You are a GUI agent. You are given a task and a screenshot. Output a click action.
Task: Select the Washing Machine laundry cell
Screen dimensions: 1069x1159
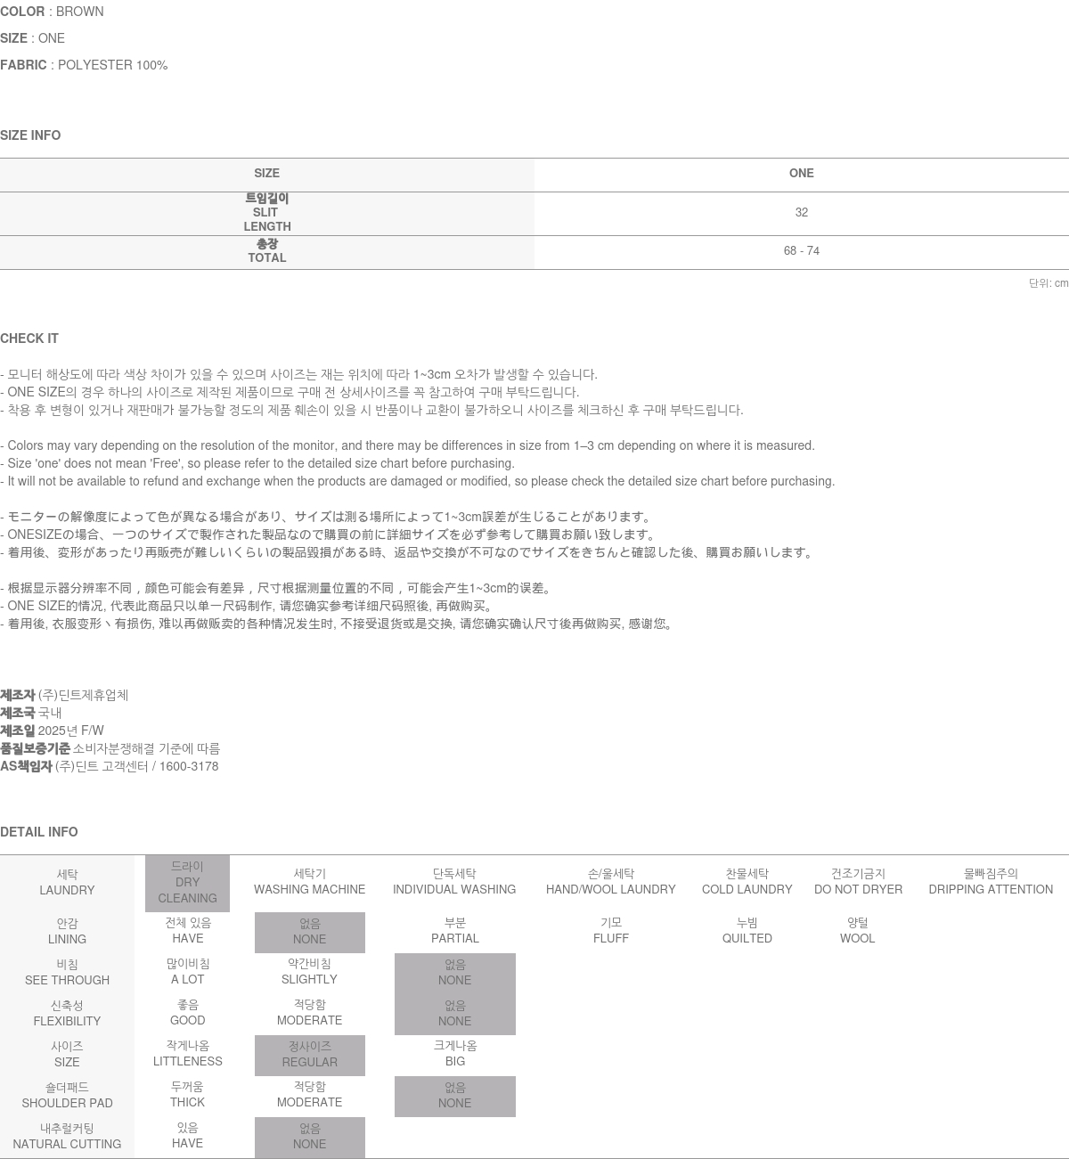click(x=309, y=882)
